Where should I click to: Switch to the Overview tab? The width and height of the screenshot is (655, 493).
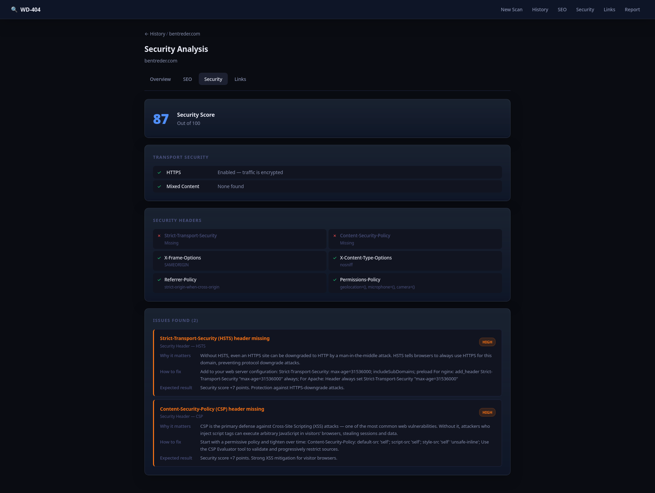[160, 79]
